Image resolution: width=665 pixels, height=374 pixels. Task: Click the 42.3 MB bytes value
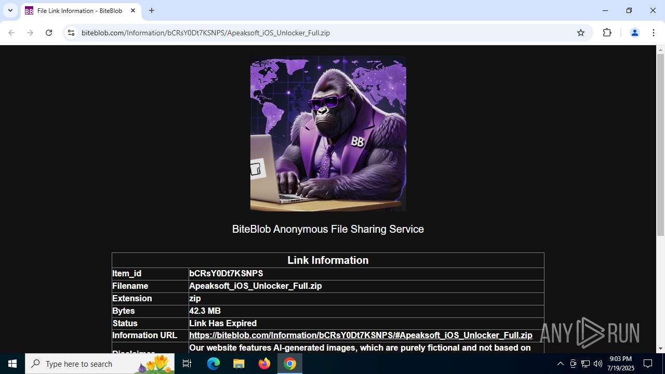point(205,311)
